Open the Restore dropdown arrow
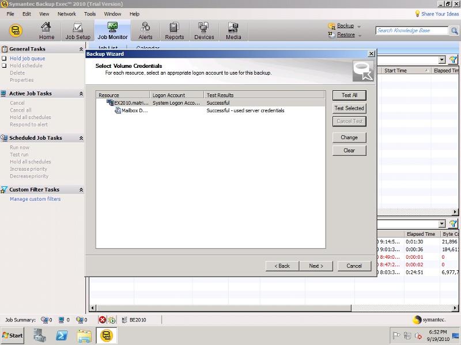Screen dimensions: 461x345 pos(360,36)
